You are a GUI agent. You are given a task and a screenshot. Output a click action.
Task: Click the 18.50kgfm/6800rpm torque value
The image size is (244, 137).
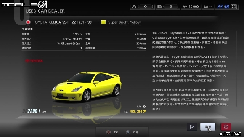69,43
